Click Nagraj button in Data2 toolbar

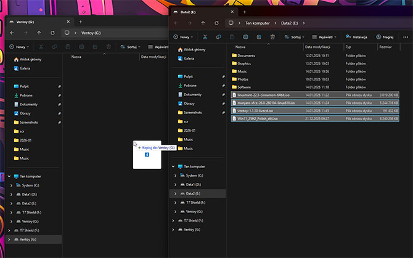(x=385, y=37)
